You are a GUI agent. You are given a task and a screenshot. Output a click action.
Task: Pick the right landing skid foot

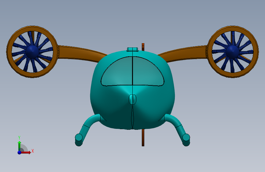pyautogui.click(x=186, y=140)
